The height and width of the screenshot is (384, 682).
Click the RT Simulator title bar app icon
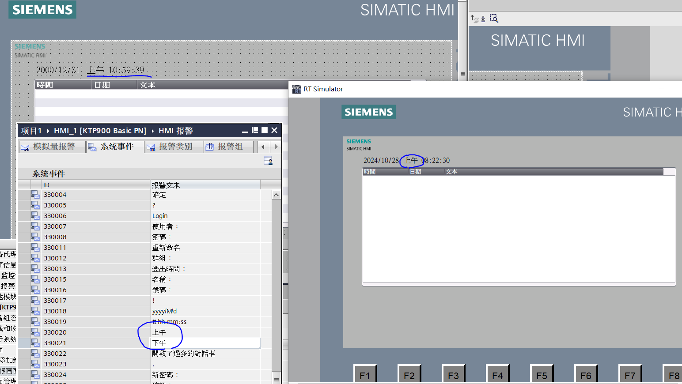point(297,89)
